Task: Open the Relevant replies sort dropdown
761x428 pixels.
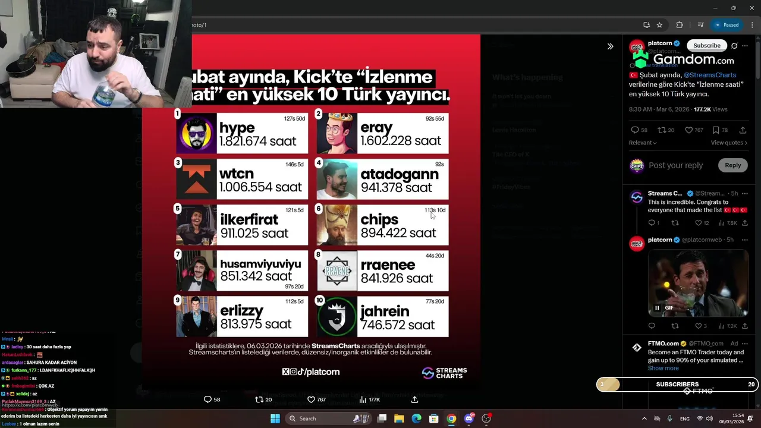Action: click(643, 143)
